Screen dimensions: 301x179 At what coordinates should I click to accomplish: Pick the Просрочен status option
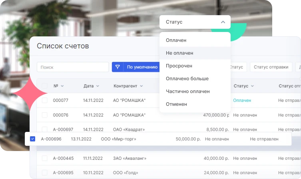click(x=179, y=66)
